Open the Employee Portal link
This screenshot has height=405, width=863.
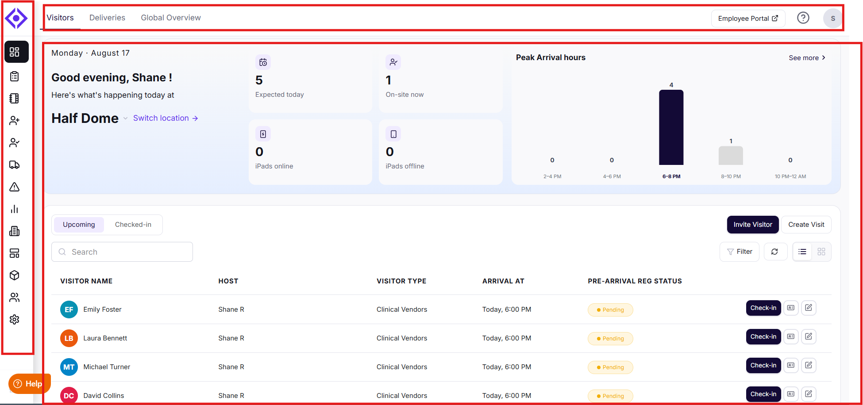pyautogui.click(x=748, y=19)
